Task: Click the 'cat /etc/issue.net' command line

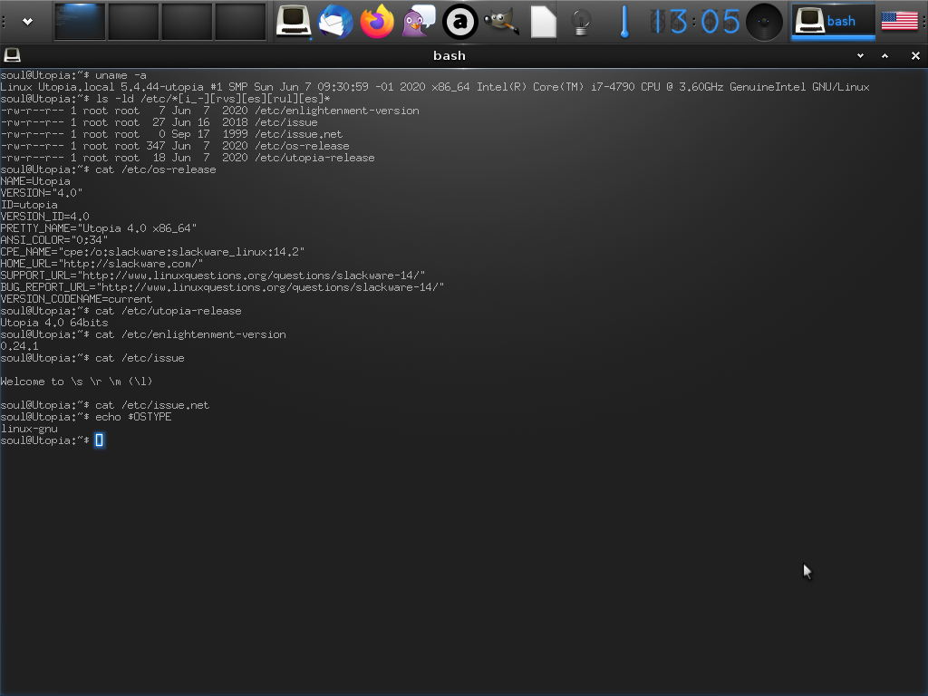Action: (x=105, y=405)
